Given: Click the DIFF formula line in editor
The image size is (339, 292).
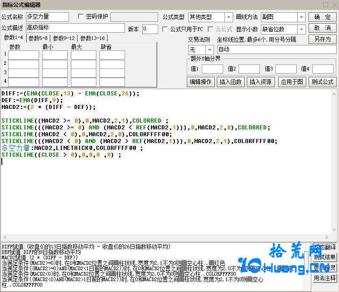Looking at the screenshot, I should (x=70, y=94).
